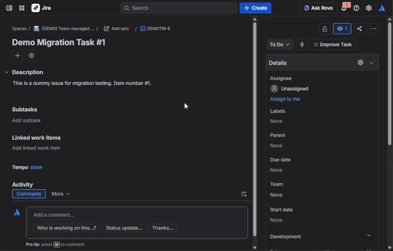Click the add attachment plus icon
Screen dimensions: 393x251
(x=17, y=55)
